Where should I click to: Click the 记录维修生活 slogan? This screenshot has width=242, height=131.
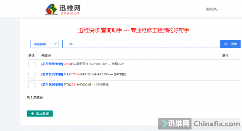click(x=70, y=14)
